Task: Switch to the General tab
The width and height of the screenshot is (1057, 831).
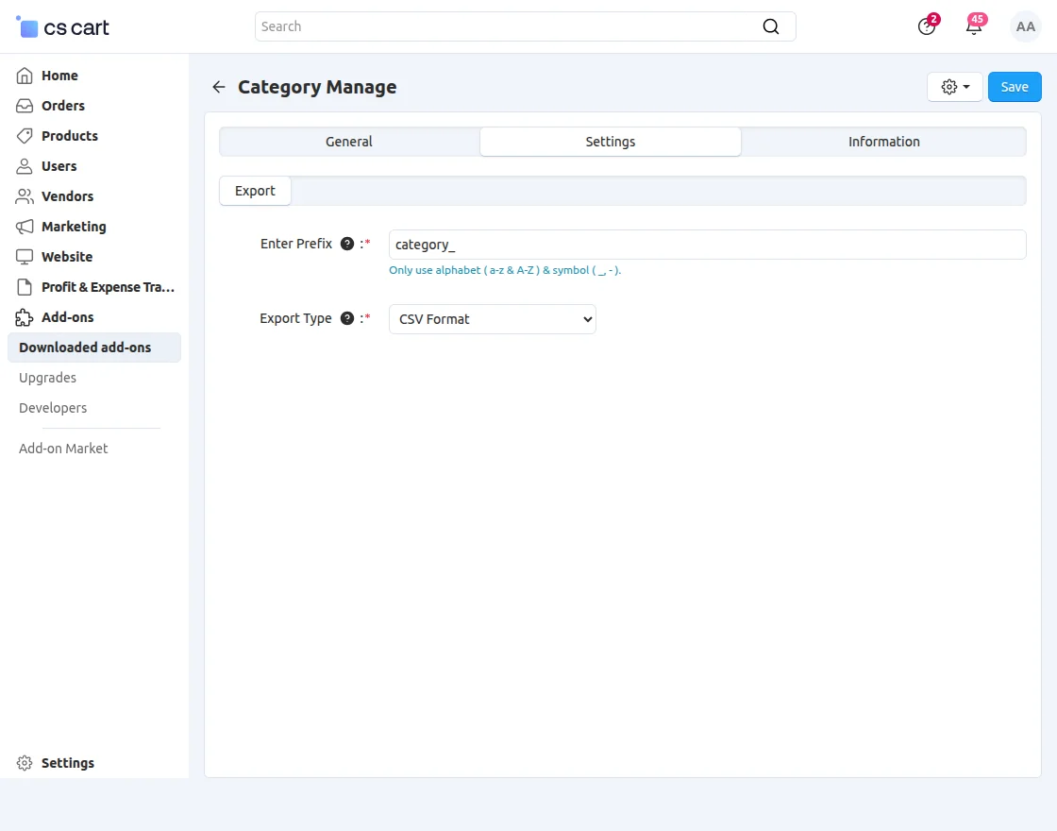Action: (348, 141)
